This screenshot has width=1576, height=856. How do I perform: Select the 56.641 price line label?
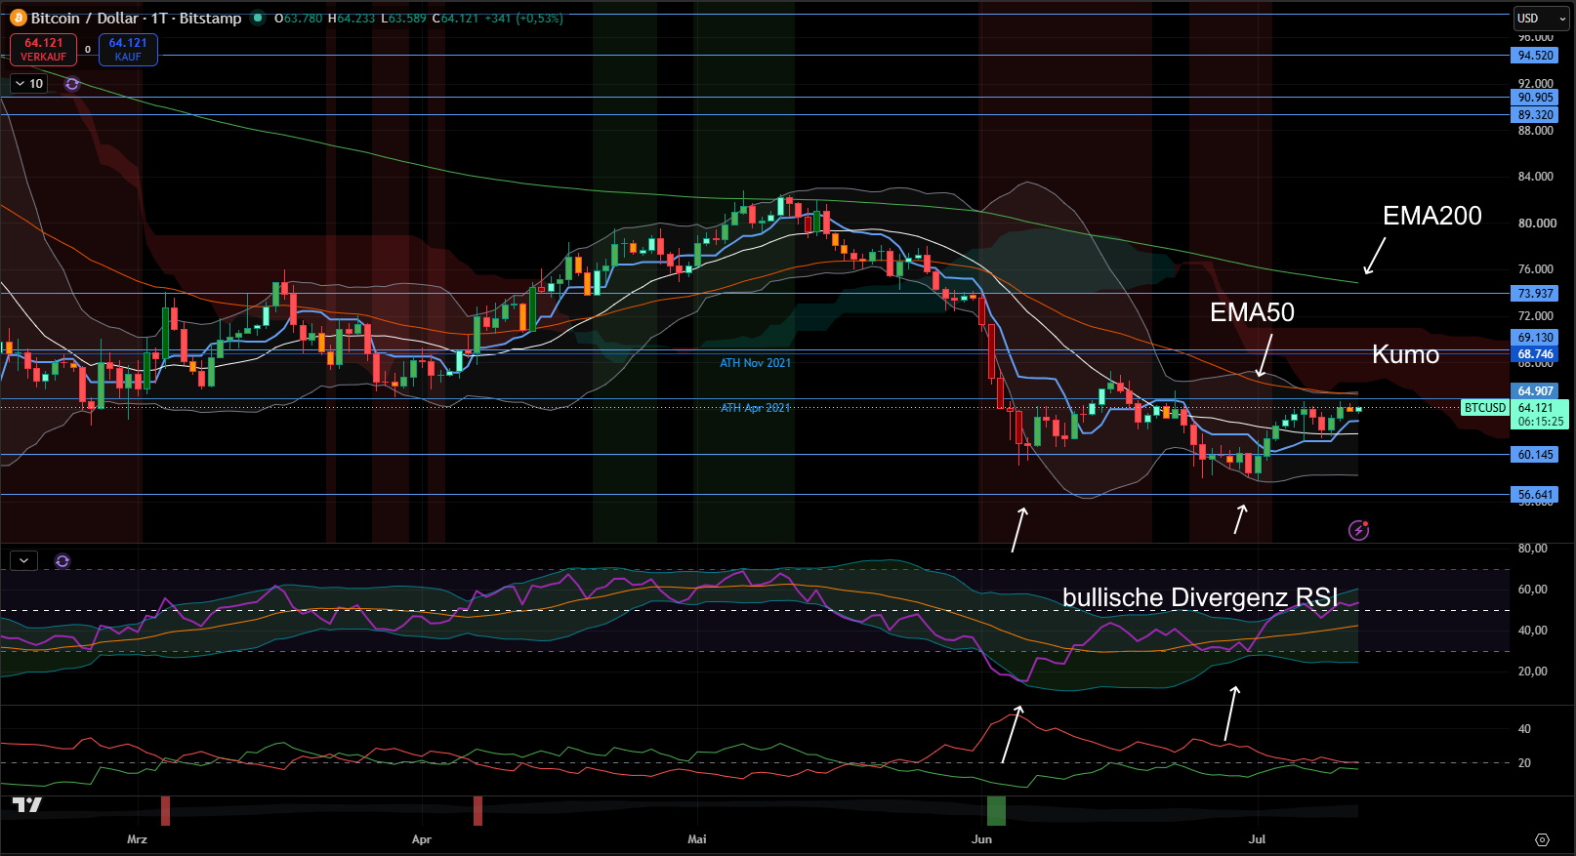[1535, 495]
